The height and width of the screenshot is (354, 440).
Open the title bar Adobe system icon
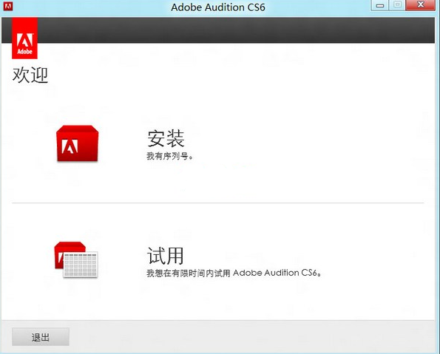[8, 6]
